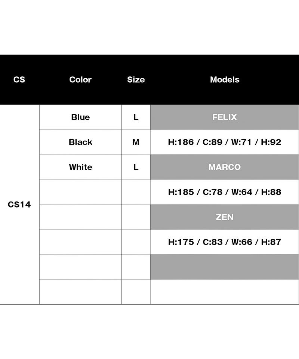Select size L in White row
This screenshot has height=359, width=299.
pos(136,167)
